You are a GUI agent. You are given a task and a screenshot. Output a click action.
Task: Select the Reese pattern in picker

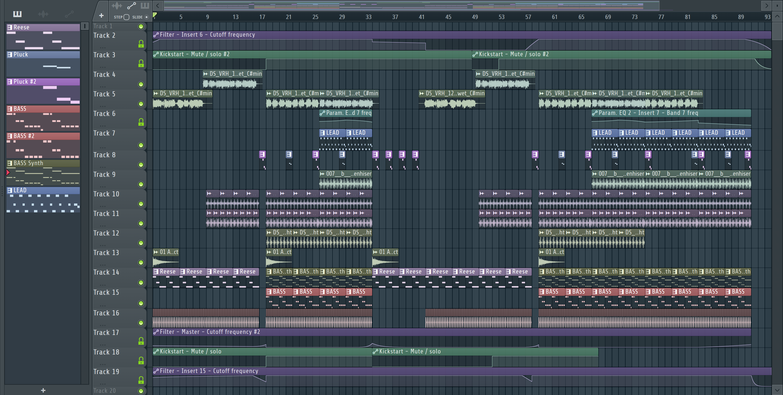coord(43,37)
